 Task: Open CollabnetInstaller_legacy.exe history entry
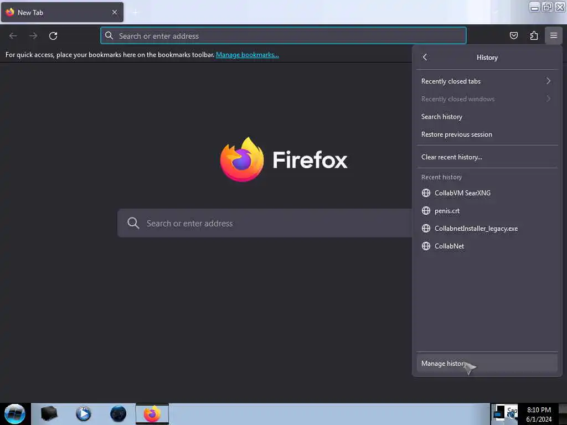(487, 228)
